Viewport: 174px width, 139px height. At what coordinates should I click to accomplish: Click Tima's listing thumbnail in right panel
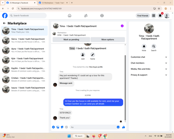(x=149, y=28)
